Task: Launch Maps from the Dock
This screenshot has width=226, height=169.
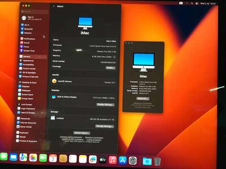Action: point(23,157)
